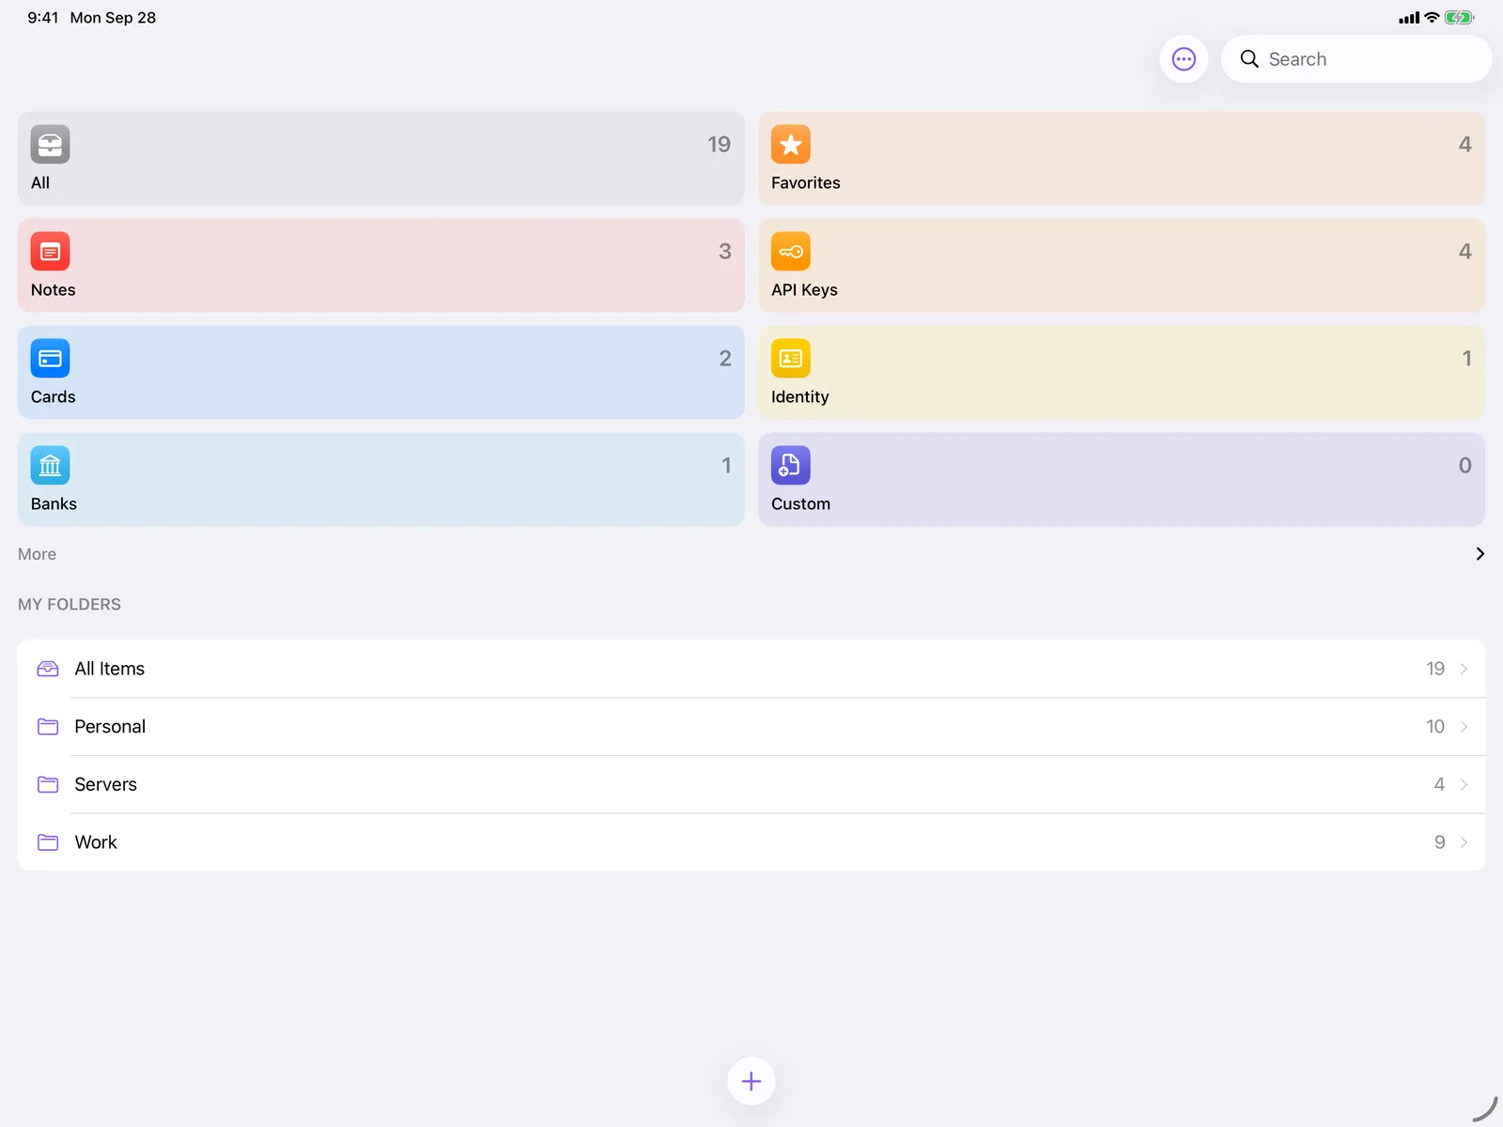
Task: Expand the More categories chevron
Action: [1480, 554]
